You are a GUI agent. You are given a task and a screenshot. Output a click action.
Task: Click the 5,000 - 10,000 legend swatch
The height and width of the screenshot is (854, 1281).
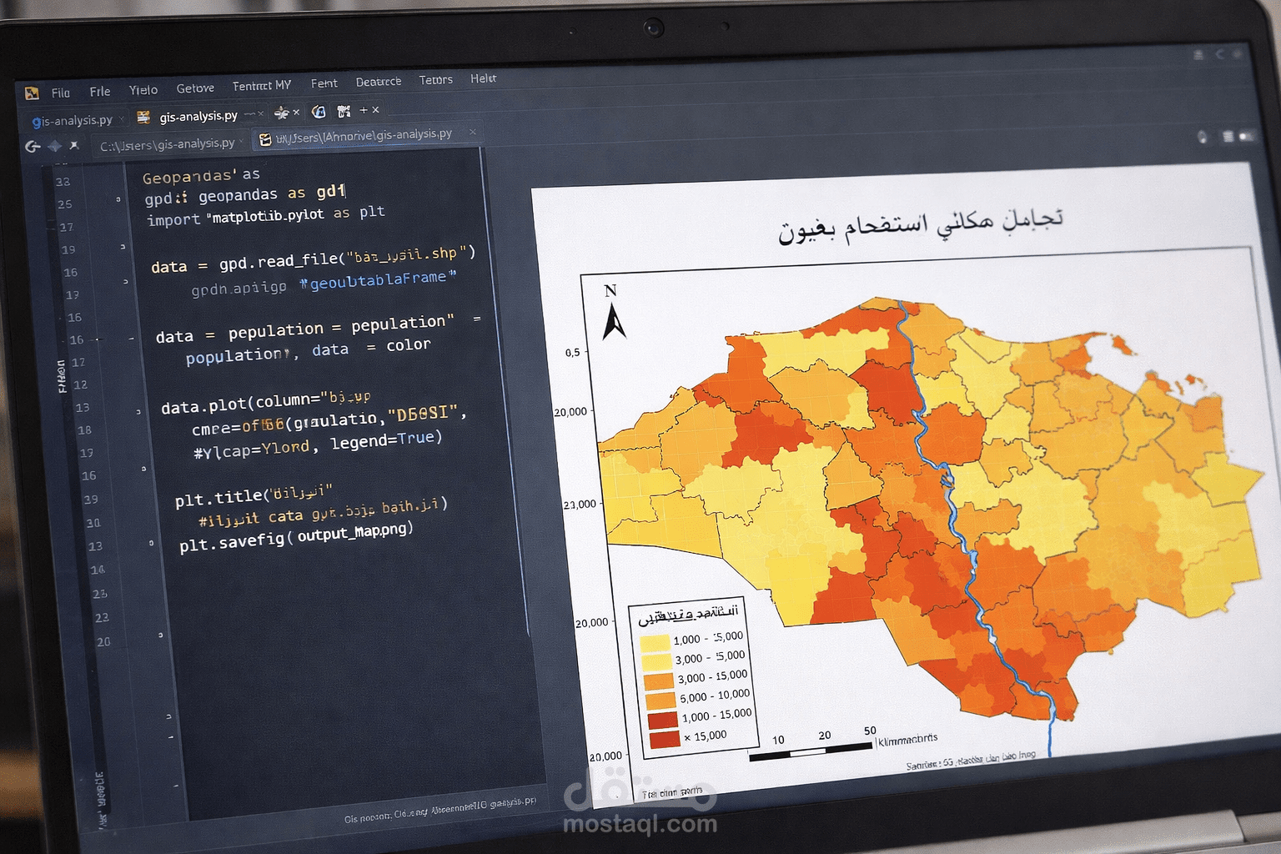tap(661, 701)
